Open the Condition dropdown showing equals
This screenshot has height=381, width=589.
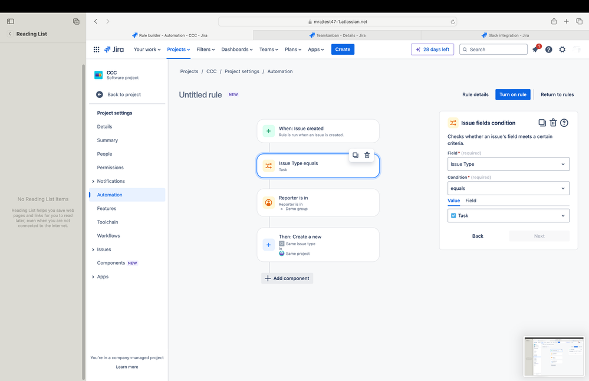508,188
